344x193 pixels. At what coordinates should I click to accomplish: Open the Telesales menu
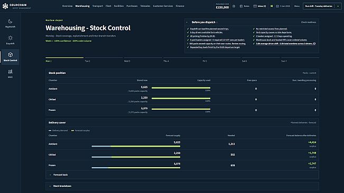pyautogui.click(x=145, y=6)
